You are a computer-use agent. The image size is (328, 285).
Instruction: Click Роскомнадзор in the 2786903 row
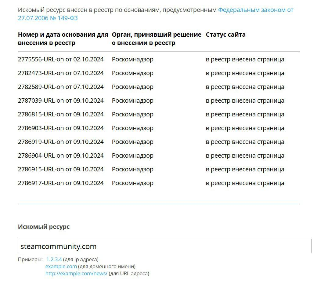[133, 128]
